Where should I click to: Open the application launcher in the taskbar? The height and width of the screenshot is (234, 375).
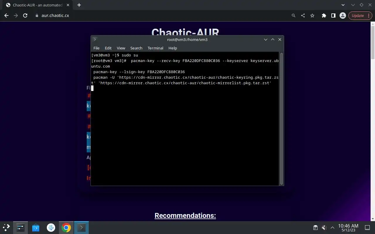(6, 227)
